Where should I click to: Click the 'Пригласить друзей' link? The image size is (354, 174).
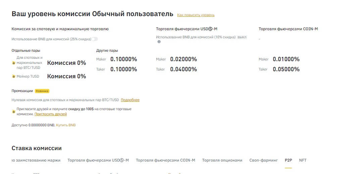pos(51,114)
